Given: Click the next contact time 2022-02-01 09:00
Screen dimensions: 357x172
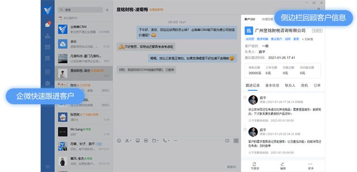Looking at the screenshot, I should click(x=271, y=121).
